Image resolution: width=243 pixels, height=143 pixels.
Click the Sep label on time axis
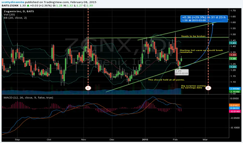coord(17,140)
